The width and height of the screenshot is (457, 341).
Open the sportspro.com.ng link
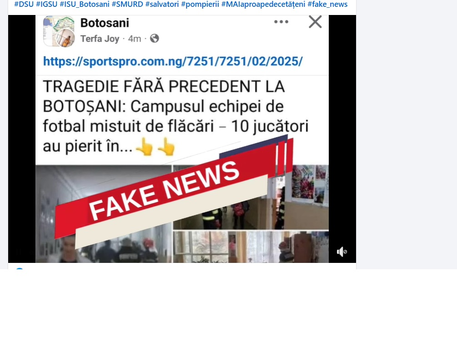(x=173, y=61)
